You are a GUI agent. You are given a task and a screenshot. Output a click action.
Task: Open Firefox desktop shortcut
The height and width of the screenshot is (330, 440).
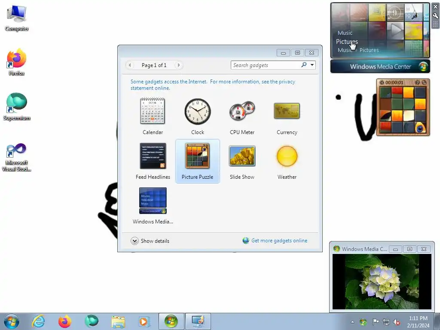coord(17,62)
